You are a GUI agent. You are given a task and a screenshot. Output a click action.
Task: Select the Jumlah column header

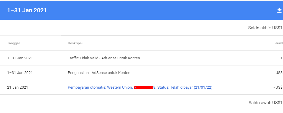(279, 43)
